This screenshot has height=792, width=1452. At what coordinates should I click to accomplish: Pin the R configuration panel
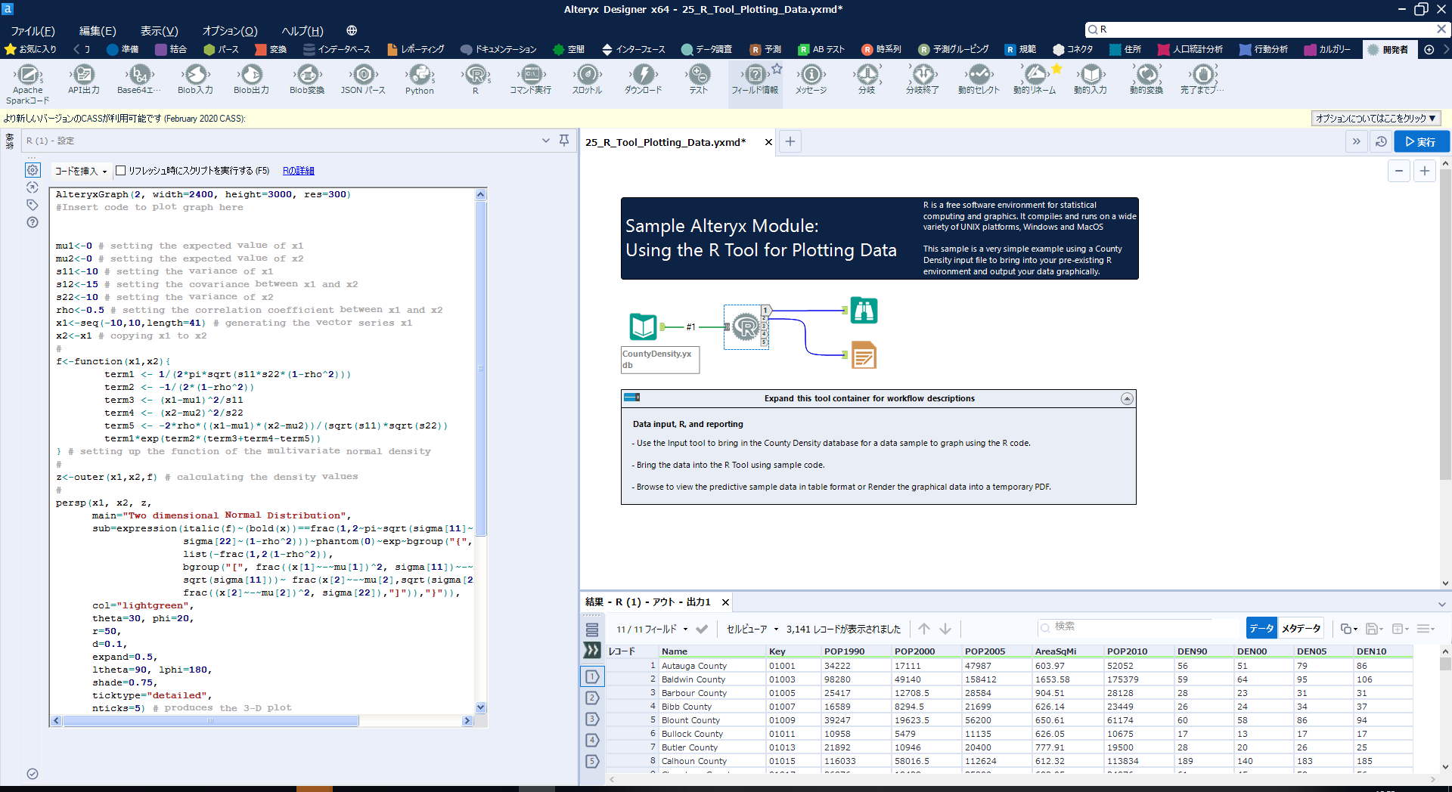[564, 141]
